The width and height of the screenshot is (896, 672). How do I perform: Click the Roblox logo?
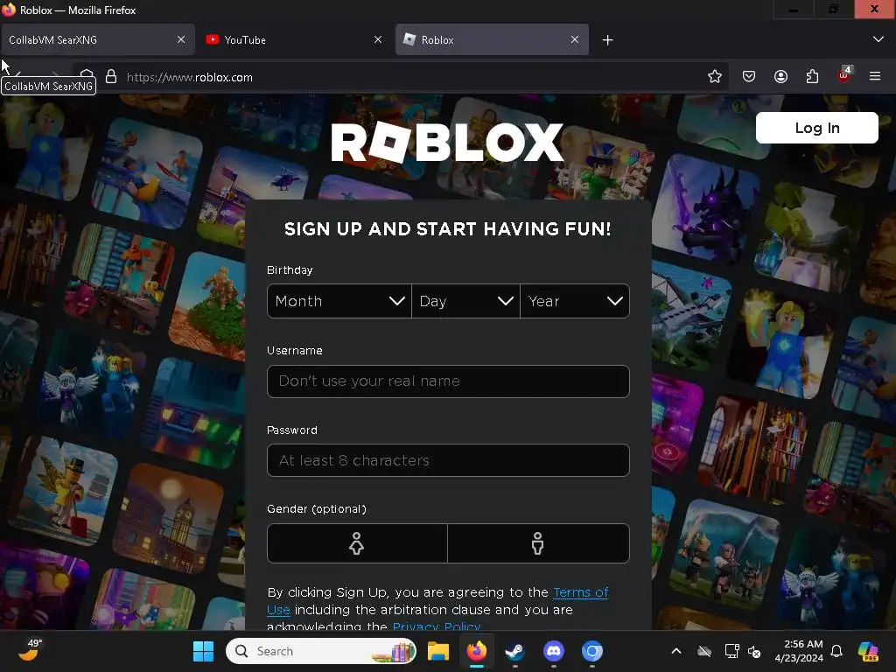point(447,143)
